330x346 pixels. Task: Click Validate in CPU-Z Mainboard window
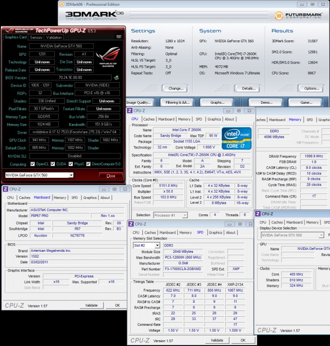(91, 305)
